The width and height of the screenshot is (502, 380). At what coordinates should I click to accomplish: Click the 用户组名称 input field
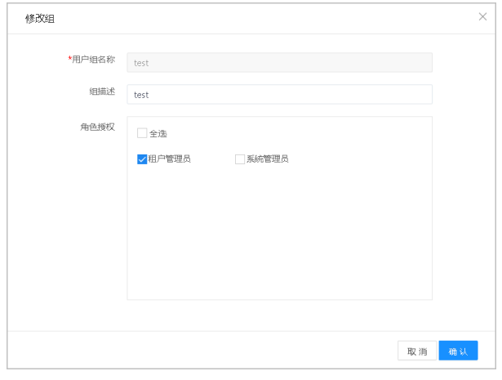pyautogui.click(x=279, y=62)
